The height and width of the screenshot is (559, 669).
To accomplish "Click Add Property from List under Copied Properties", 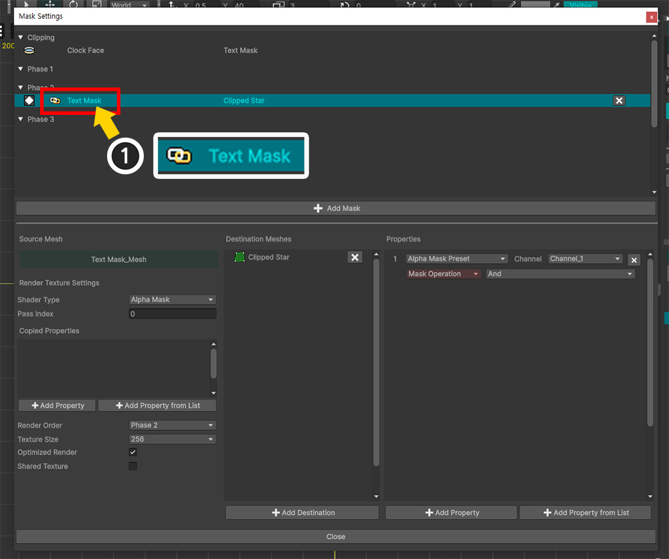I will coord(157,405).
